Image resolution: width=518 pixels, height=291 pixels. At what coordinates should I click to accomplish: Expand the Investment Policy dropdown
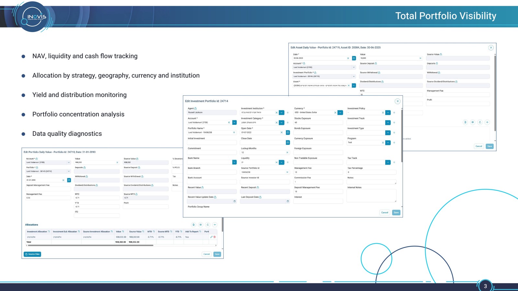[x=388, y=113]
